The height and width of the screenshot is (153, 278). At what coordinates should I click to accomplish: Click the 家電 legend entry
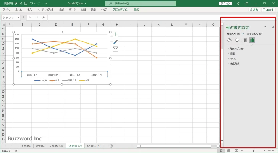point(84,80)
